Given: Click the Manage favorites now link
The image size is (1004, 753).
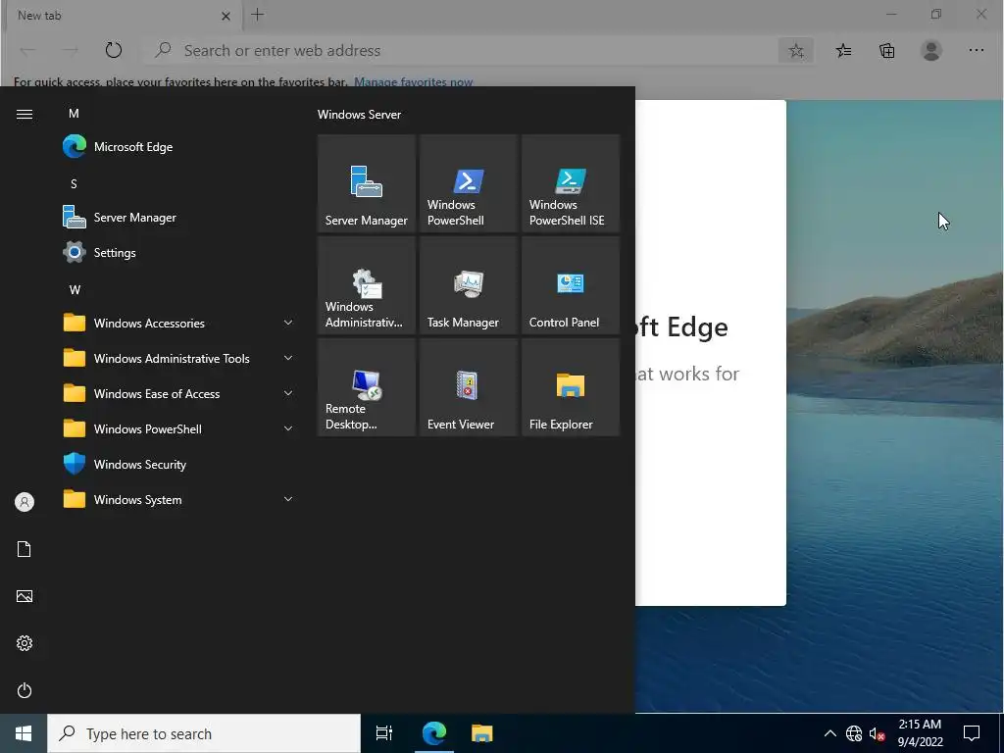Looking at the screenshot, I should click(x=413, y=82).
